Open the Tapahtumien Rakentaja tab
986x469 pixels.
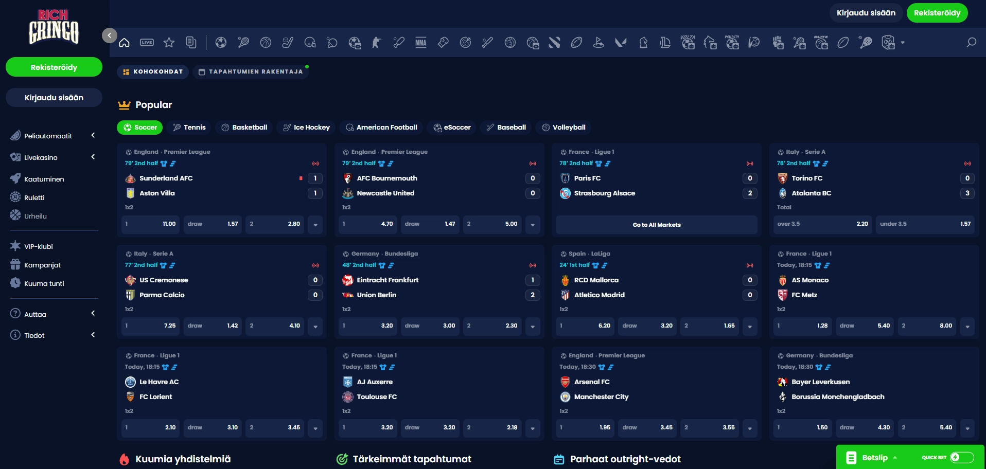point(251,72)
